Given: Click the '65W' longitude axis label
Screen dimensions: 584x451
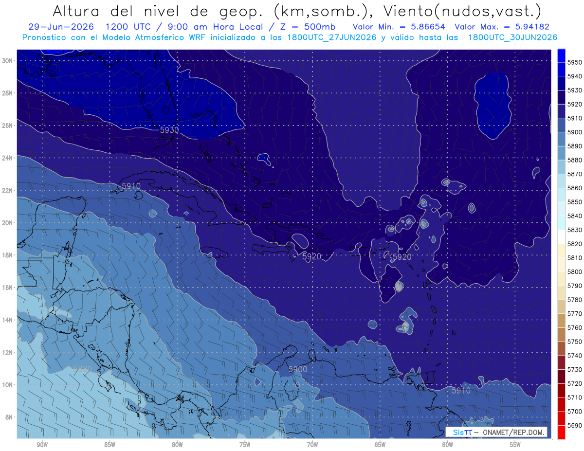Looking at the screenshot, I should [380, 445].
